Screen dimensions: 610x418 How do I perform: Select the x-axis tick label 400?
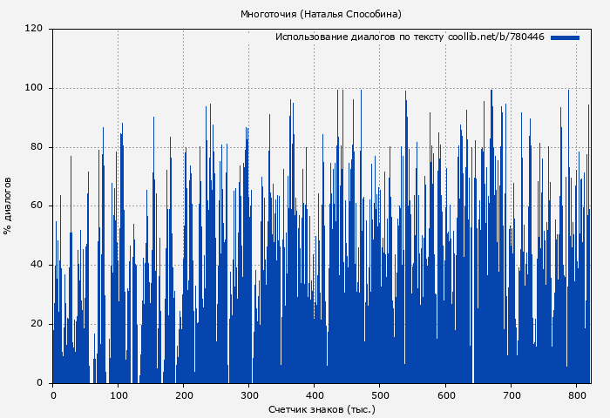click(315, 394)
